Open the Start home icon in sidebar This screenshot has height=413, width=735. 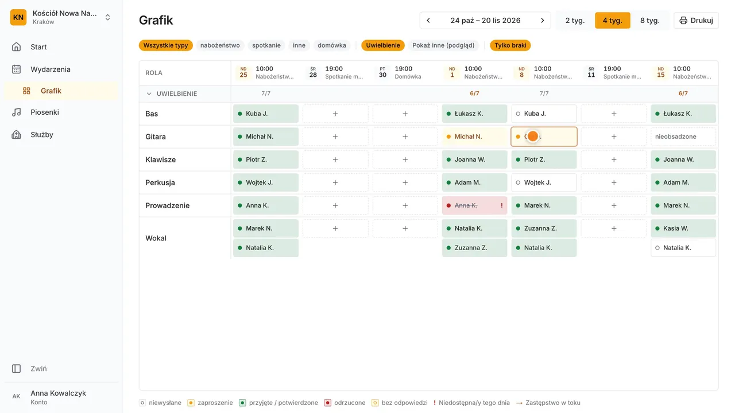[17, 47]
